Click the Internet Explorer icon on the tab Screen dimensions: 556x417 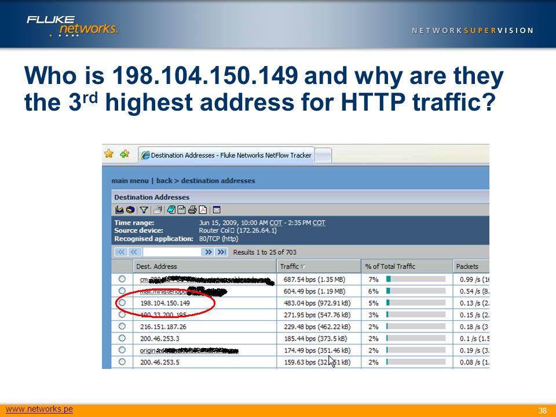coord(145,155)
